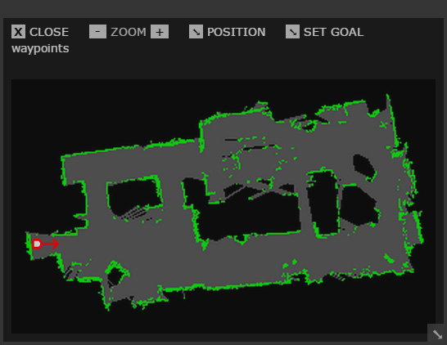Viewport: 447px width, 345px height.
Task: Click the small diamond-shaped obstacle near bottom
Action: click(x=115, y=276)
